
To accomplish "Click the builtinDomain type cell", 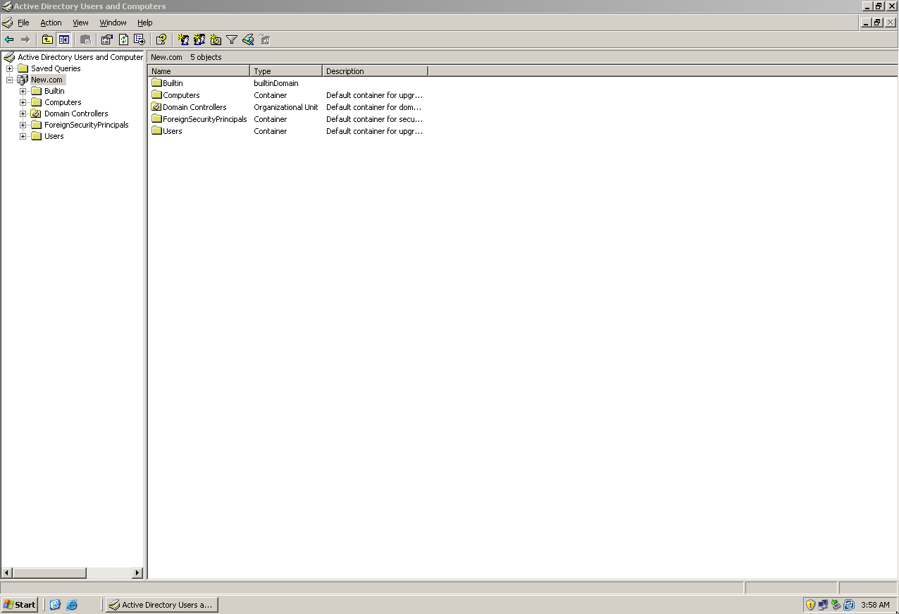I will click(x=275, y=83).
